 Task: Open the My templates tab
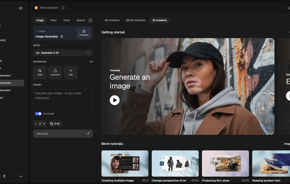(x=136, y=20)
